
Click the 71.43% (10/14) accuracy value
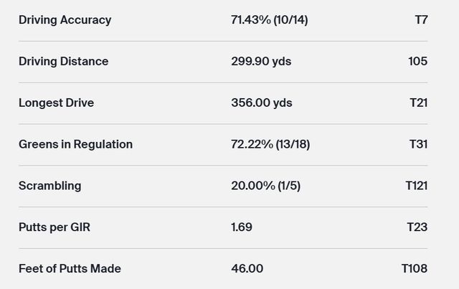[269, 20]
